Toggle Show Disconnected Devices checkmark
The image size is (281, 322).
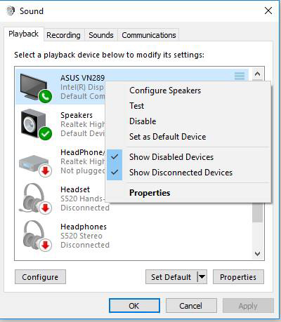[x=115, y=173]
